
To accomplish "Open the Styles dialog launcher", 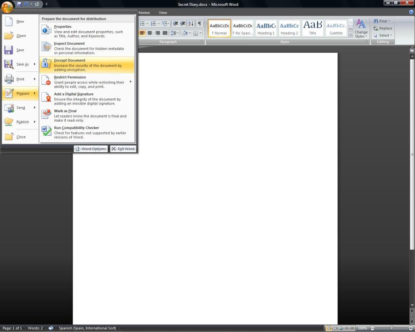I will pos(367,42).
